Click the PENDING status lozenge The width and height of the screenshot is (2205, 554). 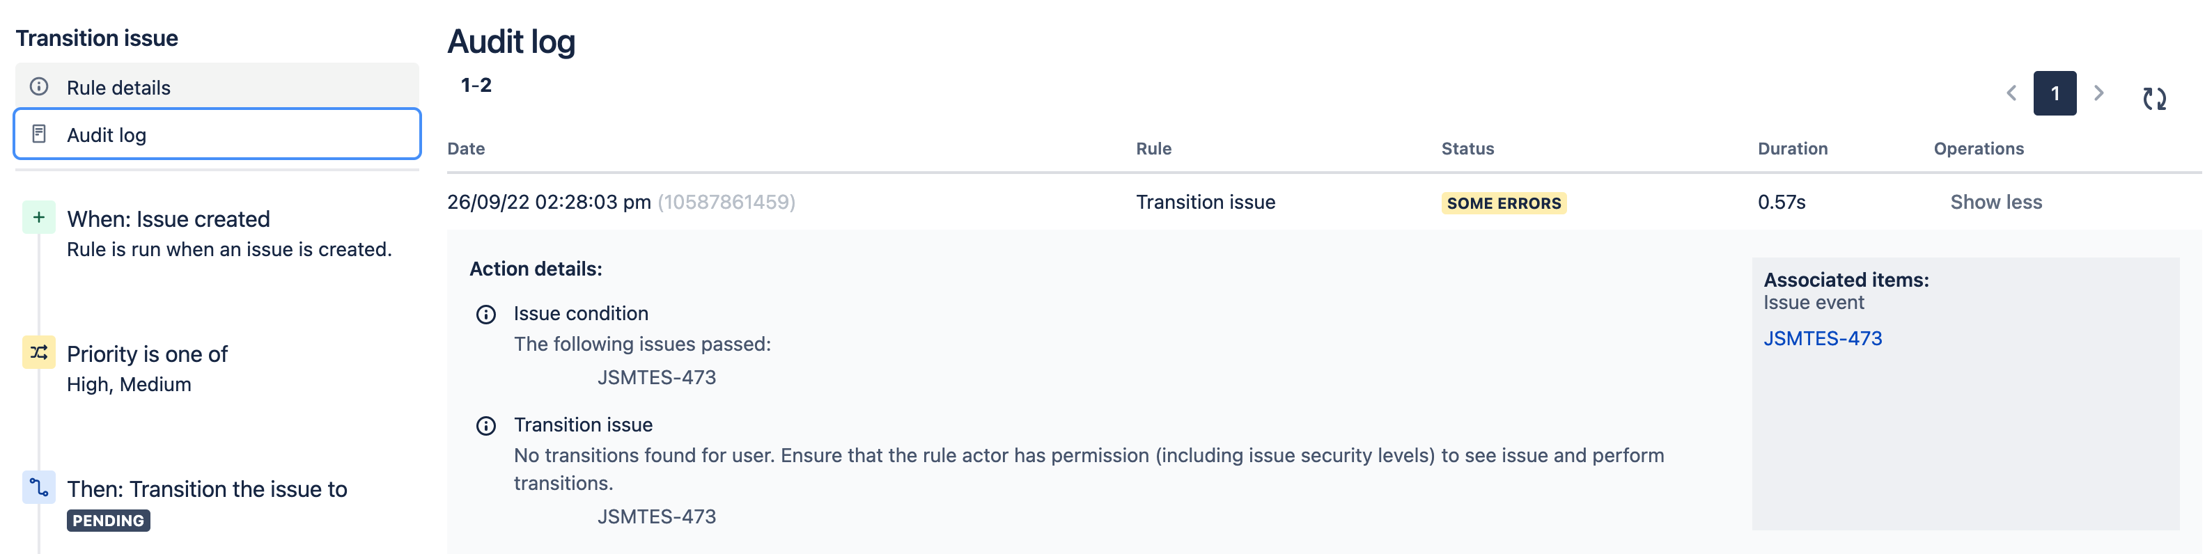[109, 521]
